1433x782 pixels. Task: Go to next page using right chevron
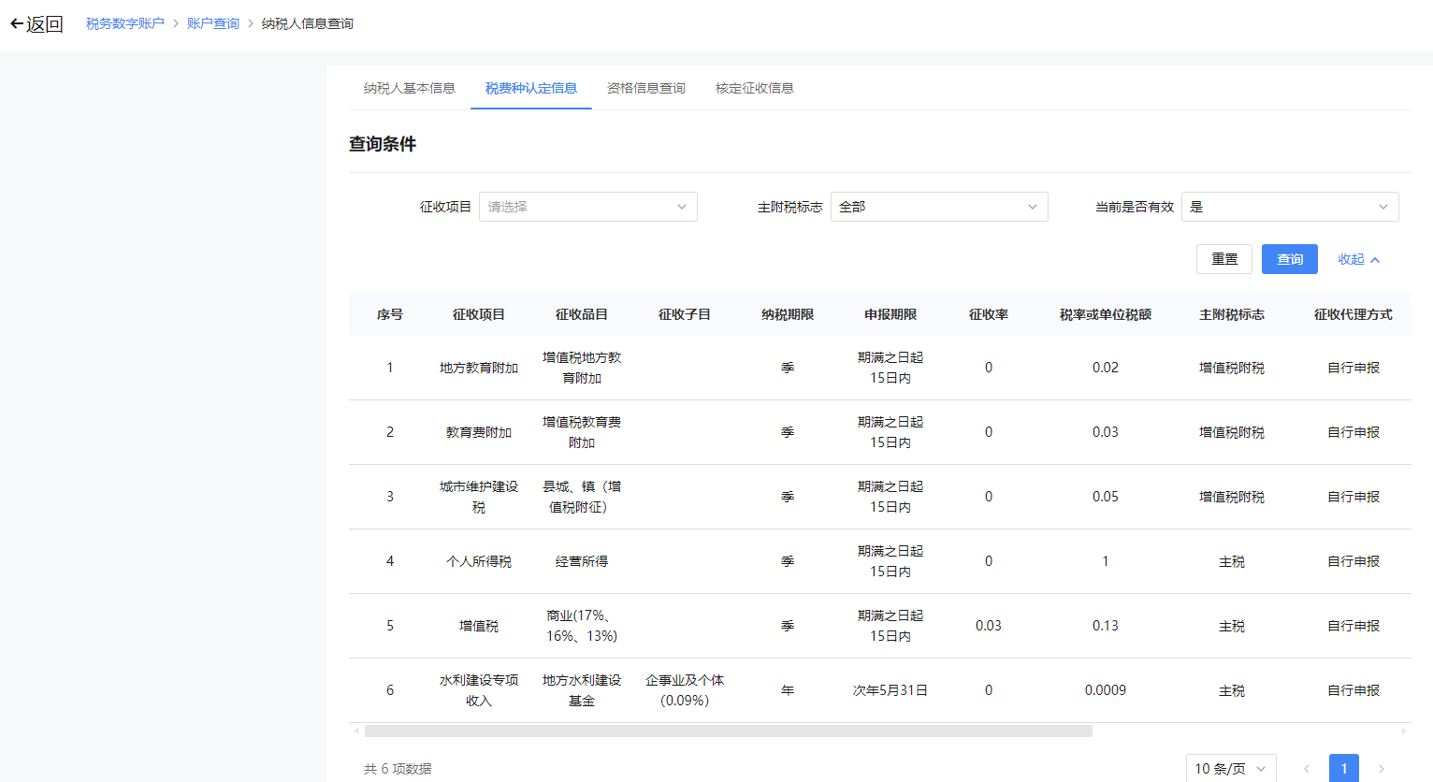click(x=1381, y=769)
